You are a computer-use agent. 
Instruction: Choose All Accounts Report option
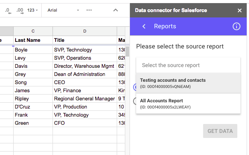[188, 103]
